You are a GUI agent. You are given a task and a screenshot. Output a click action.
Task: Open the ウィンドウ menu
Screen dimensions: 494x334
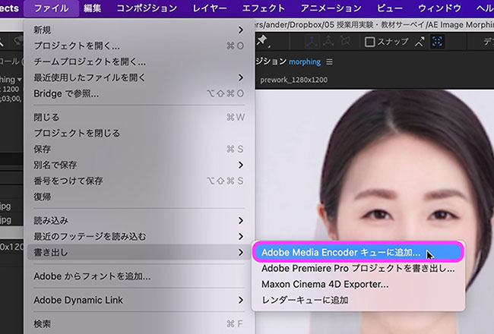439,8
